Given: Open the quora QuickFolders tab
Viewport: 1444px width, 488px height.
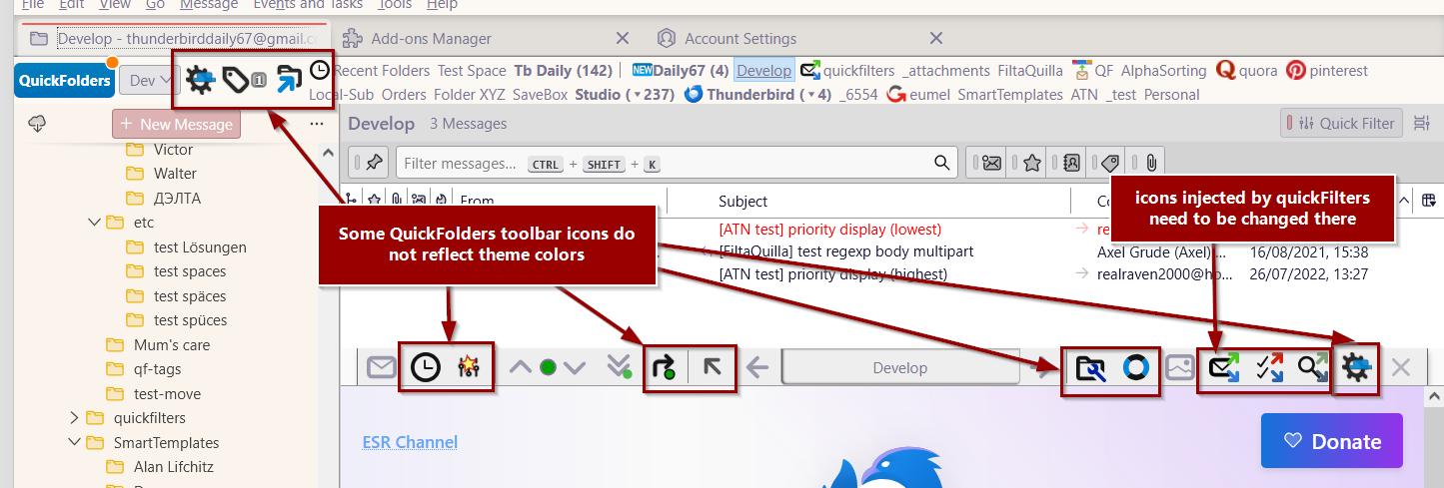Looking at the screenshot, I should [1247, 71].
